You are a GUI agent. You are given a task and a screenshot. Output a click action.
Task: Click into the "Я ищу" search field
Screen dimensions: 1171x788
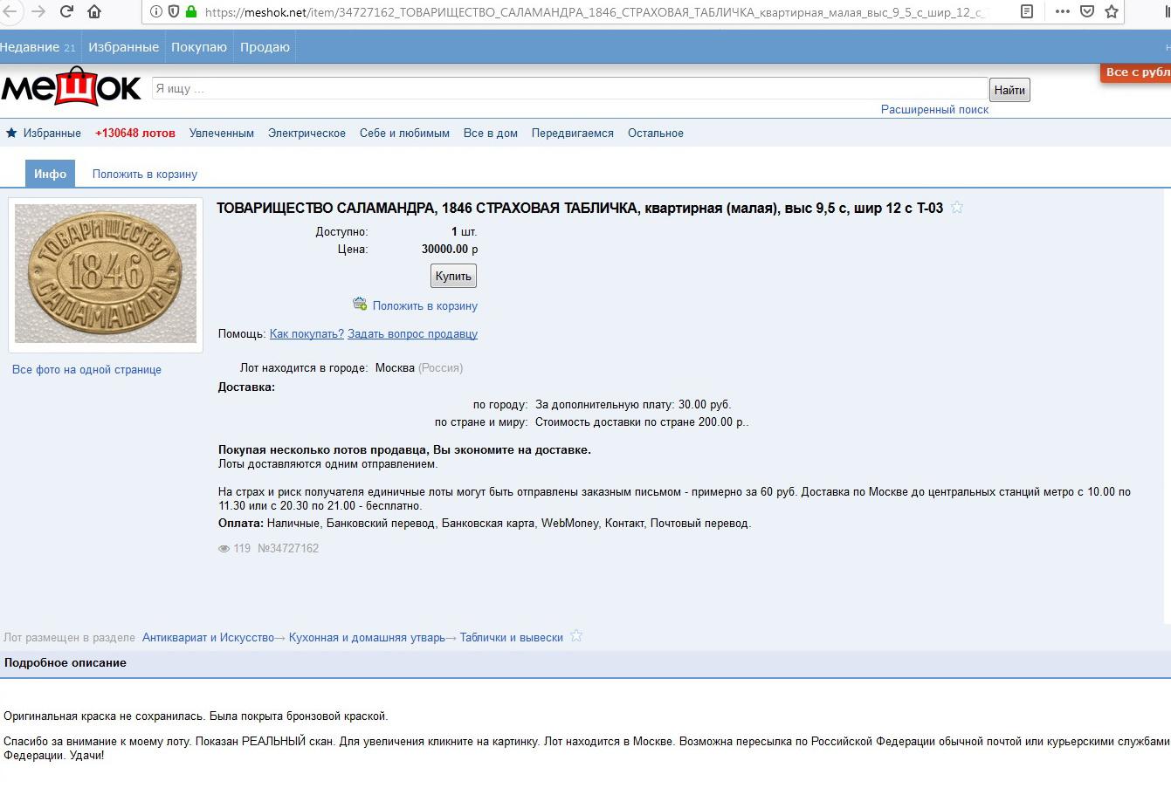coord(569,89)
